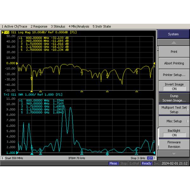Click the Ready status indicator
The image size is (190, 190).
click(x=147, y=163)
